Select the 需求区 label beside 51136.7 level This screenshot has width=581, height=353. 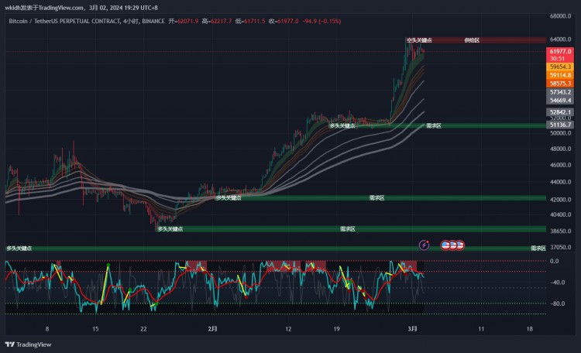(434, 126)
